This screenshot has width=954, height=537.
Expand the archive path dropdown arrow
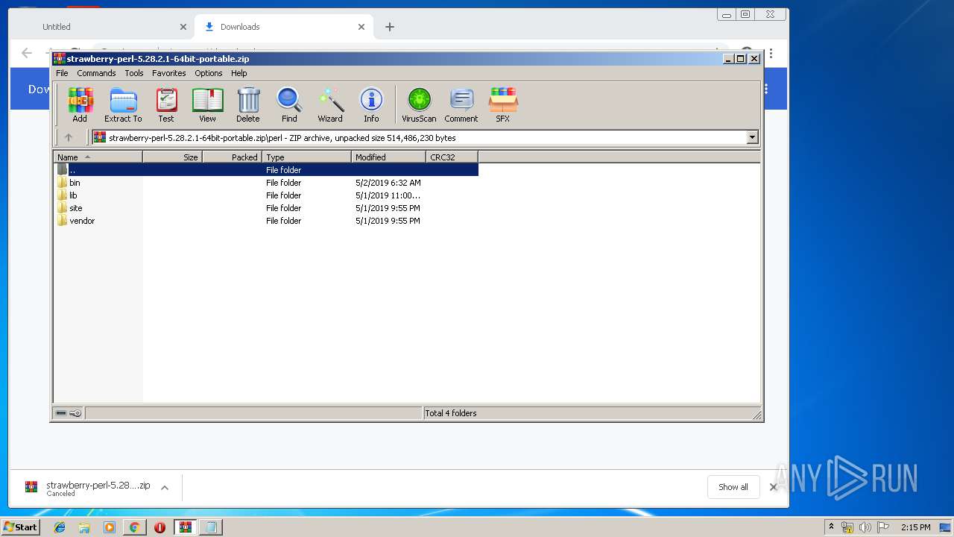click(x=752, y=137)
